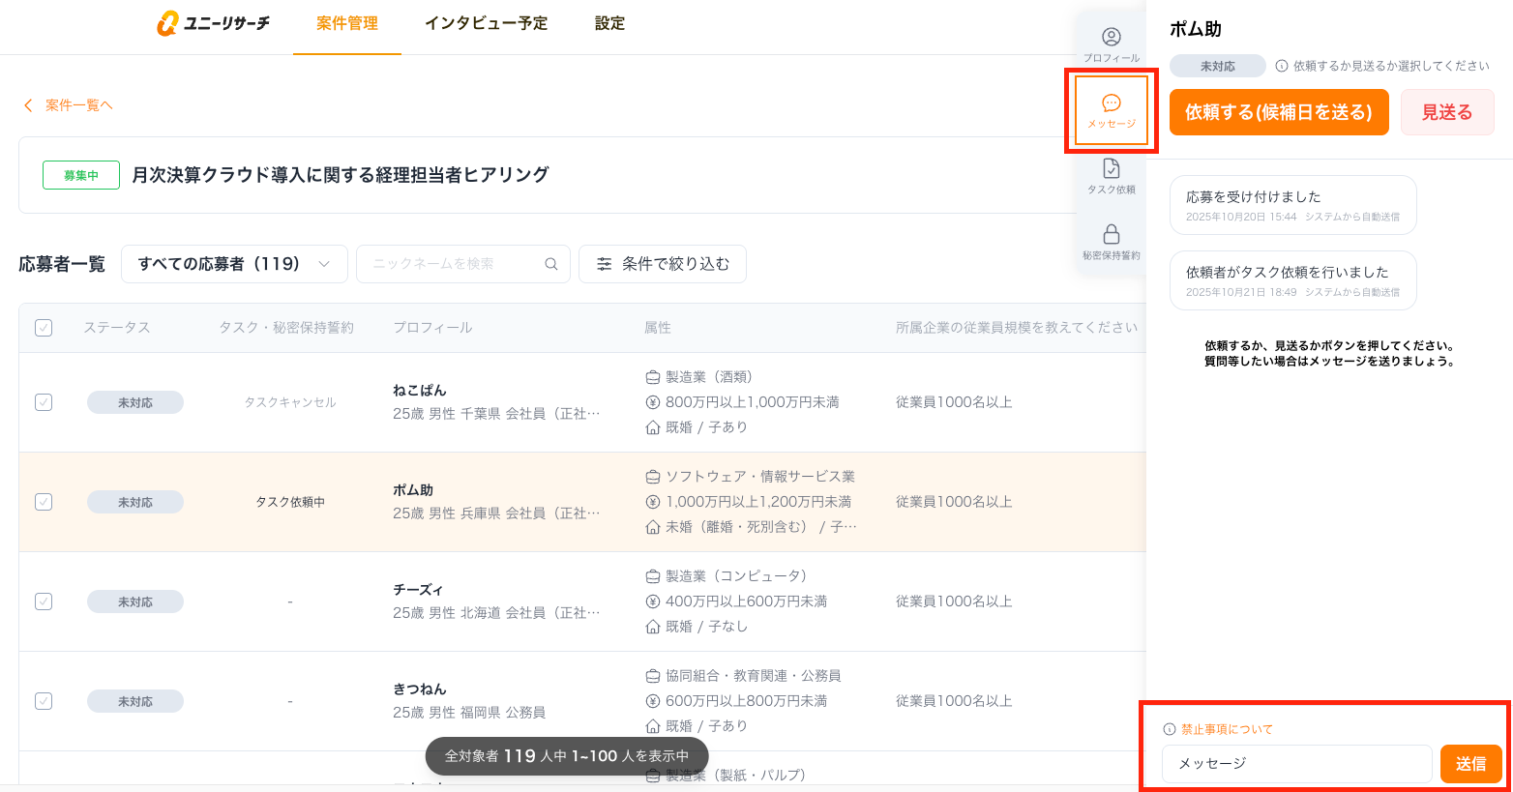1513x792 pixels.
Task: Click the back arrow to 案件一覧
Action: [28, 105]
